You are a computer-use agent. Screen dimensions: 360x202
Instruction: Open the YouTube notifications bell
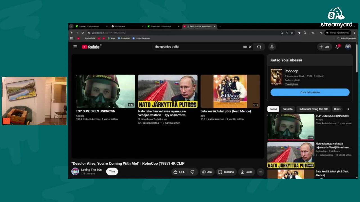pyautogui.click(x=337, y=47)
